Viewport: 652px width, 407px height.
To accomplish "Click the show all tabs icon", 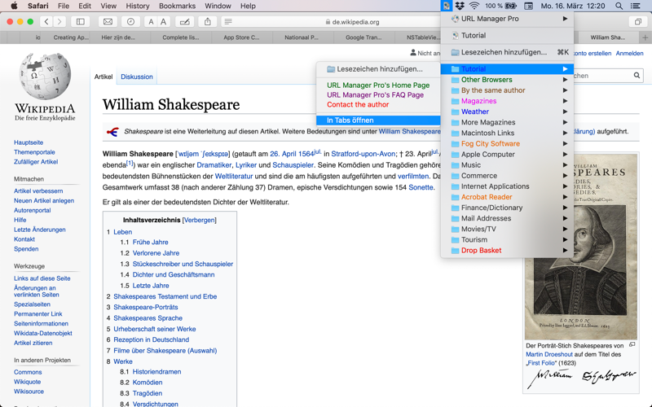I will click(x=638, y=22).
